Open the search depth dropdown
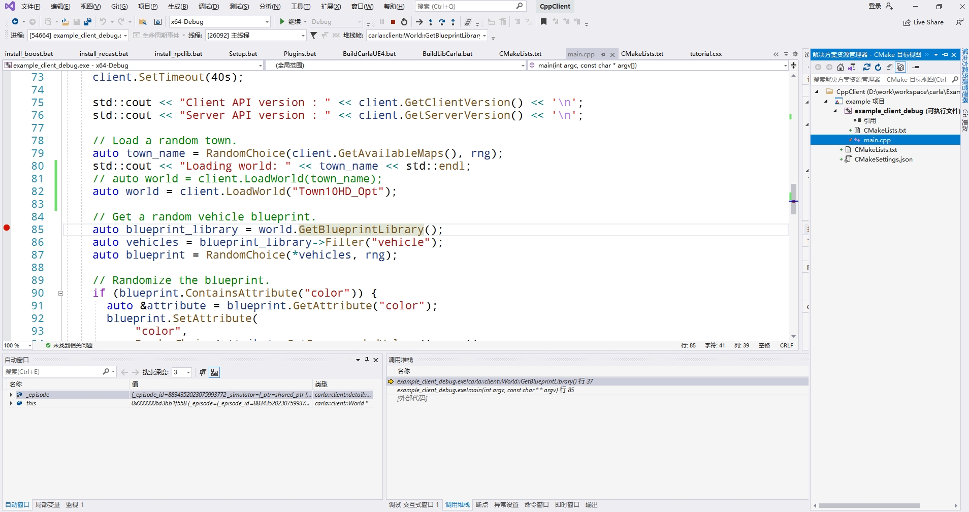 (x=188, y=372)
